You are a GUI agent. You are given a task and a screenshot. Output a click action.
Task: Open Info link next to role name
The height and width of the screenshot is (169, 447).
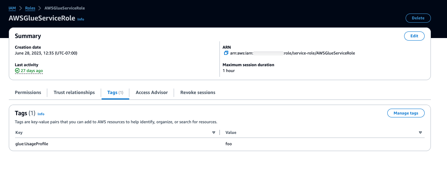[x=81, y=19]
